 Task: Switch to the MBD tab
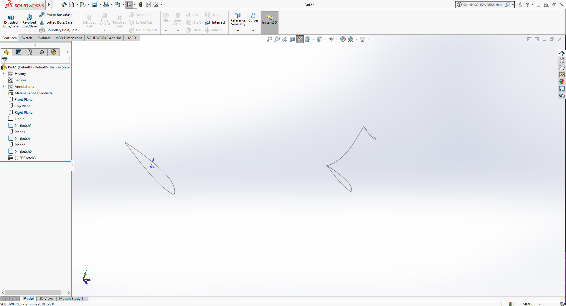coord(132,38)
